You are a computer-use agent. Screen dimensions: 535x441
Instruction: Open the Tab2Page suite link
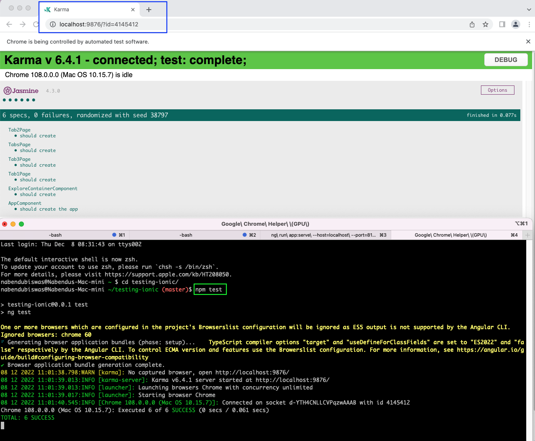point(19,130)
